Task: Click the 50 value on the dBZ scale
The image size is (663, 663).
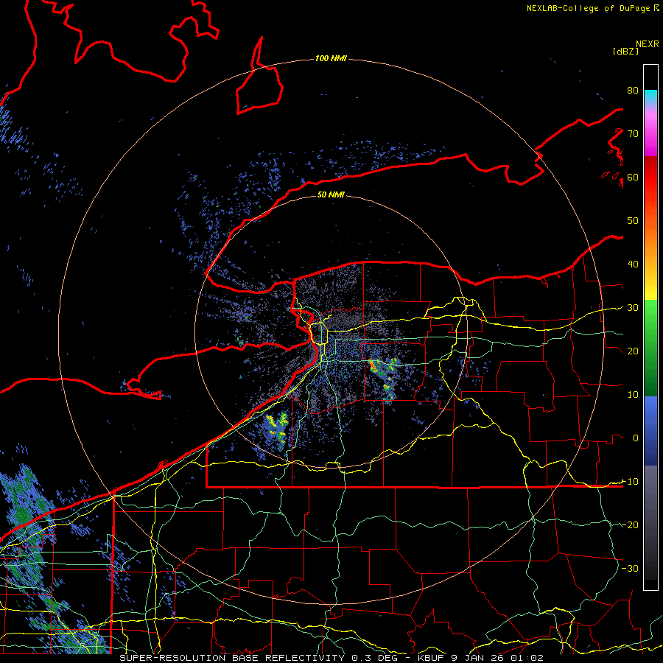Action: 633,221
